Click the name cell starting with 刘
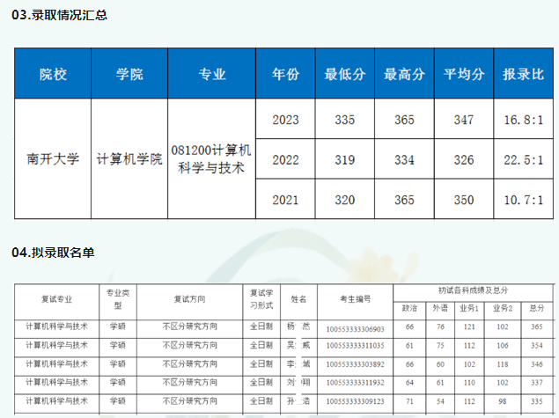The image size is (559, 418). tap(298, 383)
